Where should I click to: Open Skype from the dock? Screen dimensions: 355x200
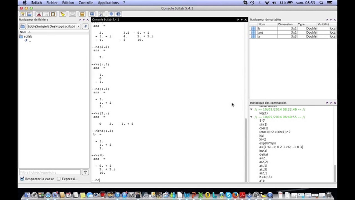(228, 195)
